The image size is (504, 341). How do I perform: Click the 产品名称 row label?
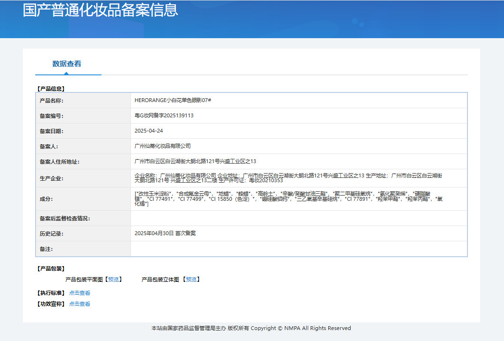click(51, 101)
